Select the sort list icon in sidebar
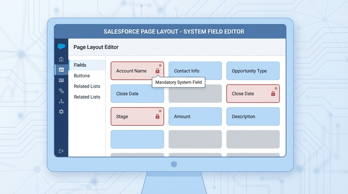 tap(61, 91)
